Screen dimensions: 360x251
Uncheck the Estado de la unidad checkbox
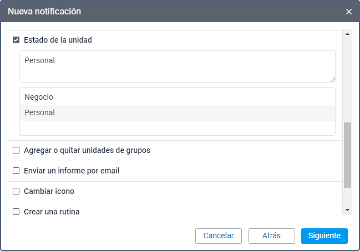pyautogui.click(x=16, y=40)
